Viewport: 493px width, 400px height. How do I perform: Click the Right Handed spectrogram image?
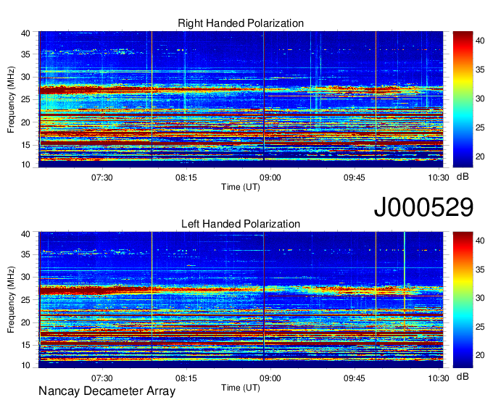coord(241,99)
